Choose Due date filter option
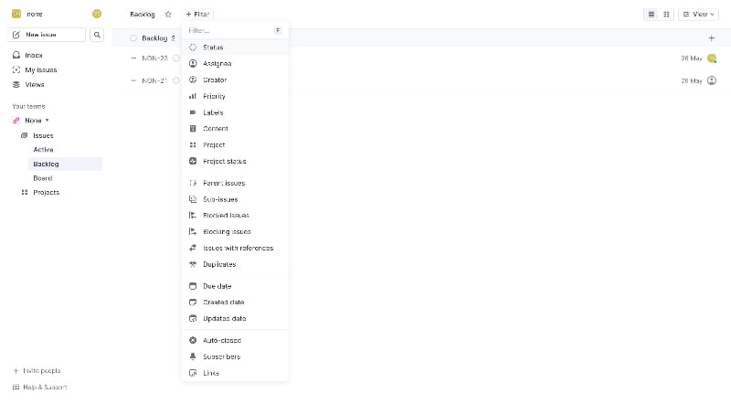This screenshot has width=731, height=404. pyautogui.click(x=235, y=286)
